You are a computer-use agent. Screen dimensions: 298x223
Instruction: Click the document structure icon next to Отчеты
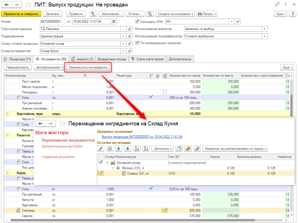coord(150,14)
